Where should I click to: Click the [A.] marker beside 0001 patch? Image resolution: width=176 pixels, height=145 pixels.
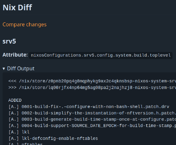[14, 107]
